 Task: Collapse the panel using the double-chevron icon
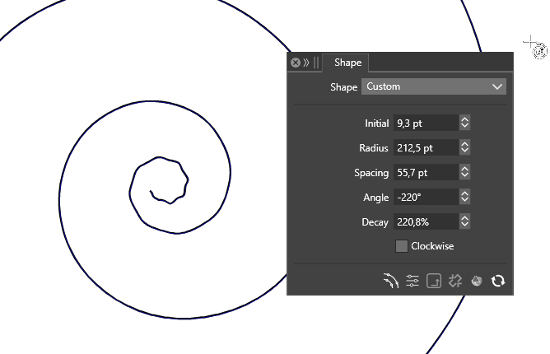[306, 63]
